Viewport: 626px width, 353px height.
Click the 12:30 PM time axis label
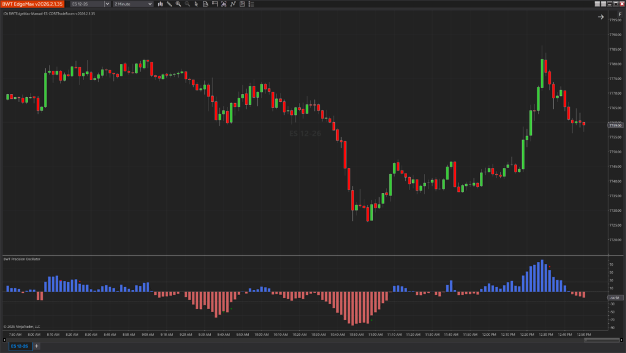[x=546, y=335]
